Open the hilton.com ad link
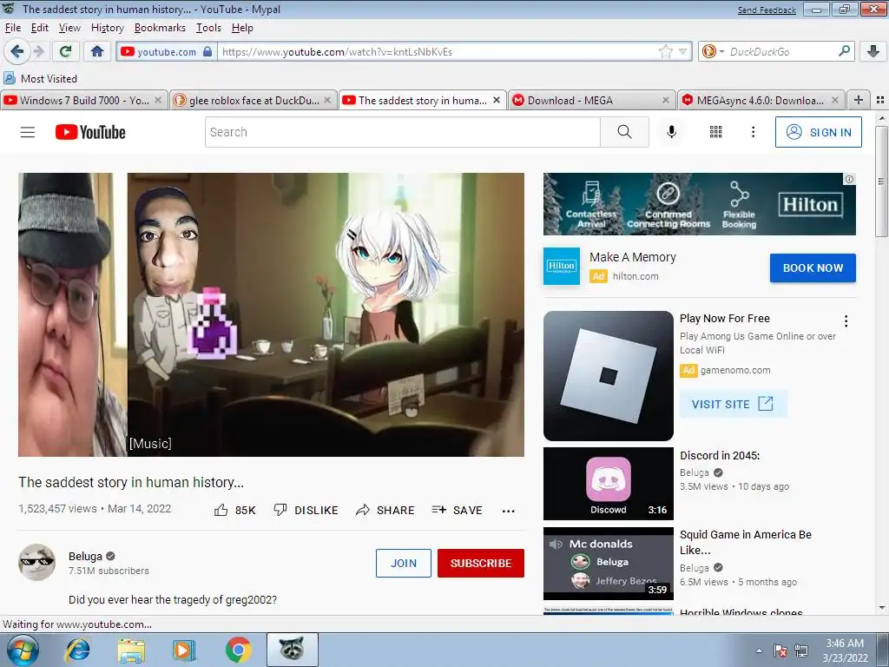Viewport: 889px width, 667px height. tap(635, 276)
